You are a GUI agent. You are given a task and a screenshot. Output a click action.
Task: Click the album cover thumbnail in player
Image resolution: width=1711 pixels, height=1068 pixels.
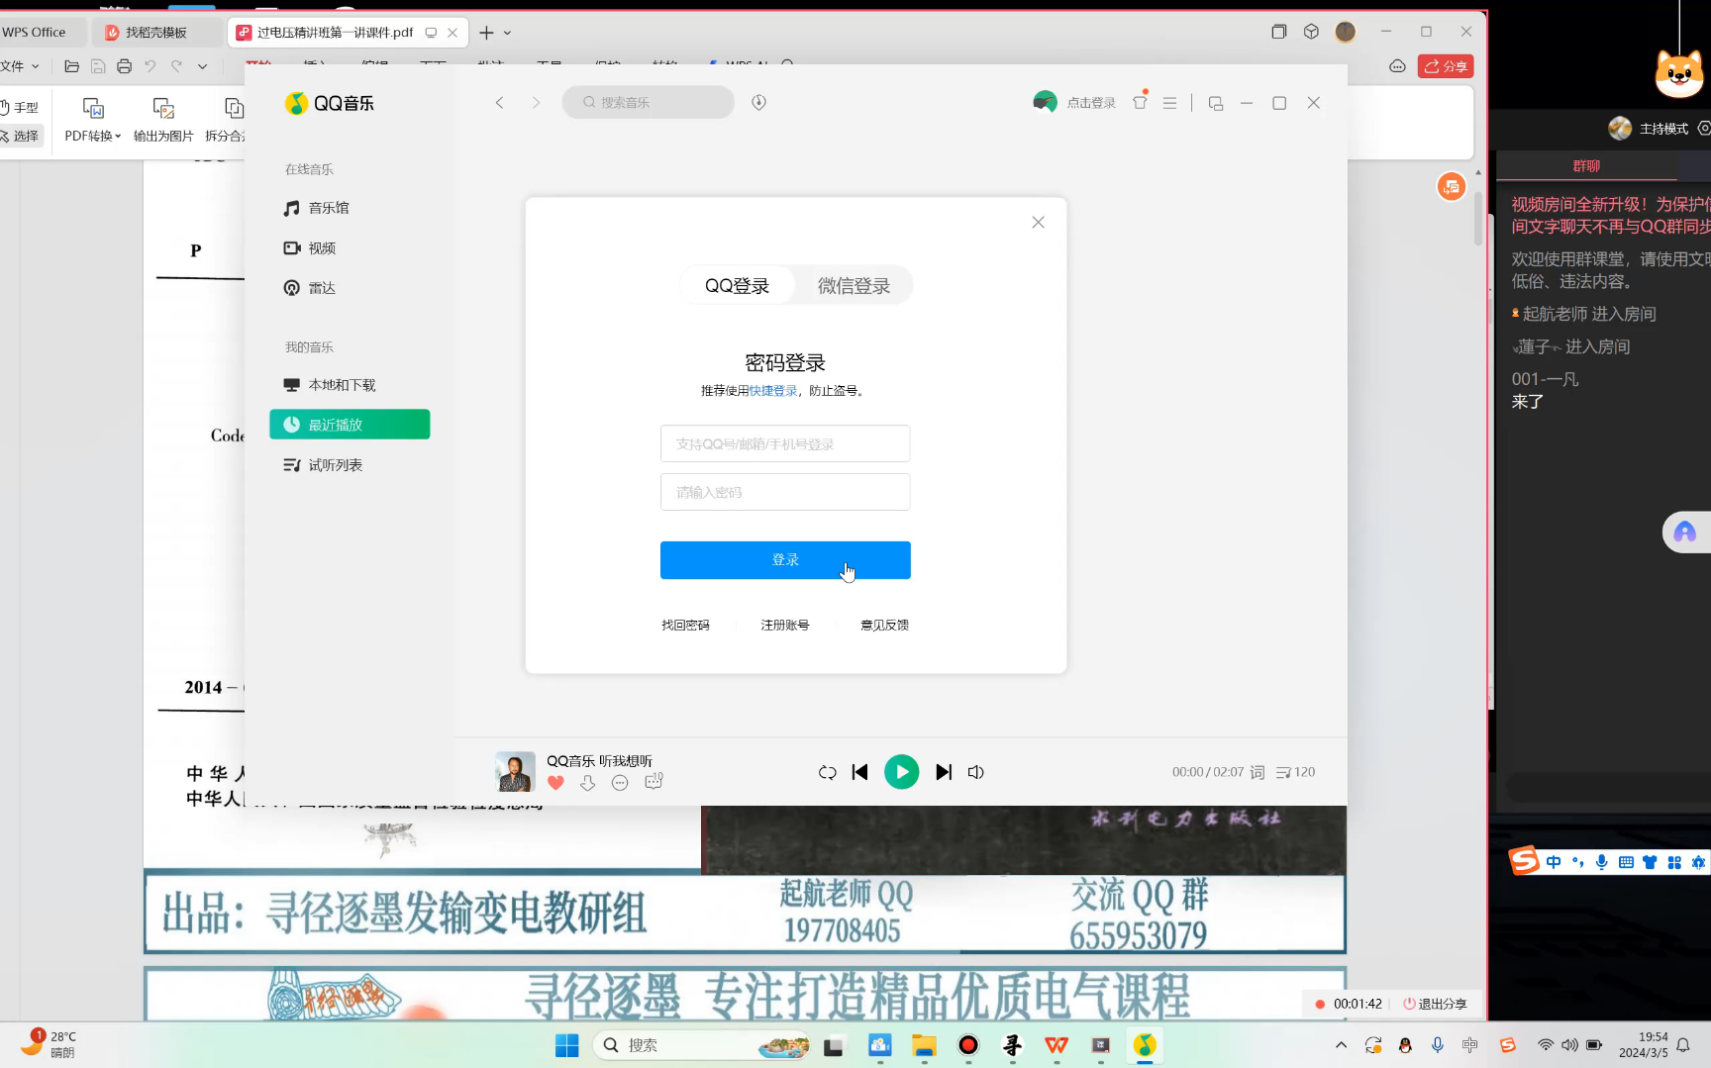[x=515, y=772]
